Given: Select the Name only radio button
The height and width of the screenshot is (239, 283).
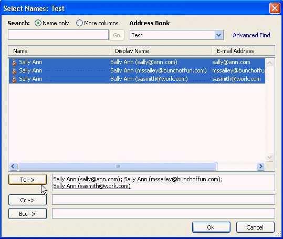Looking at the screenshot, I should tap(38, 23).
